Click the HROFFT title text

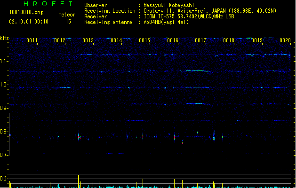48,4
